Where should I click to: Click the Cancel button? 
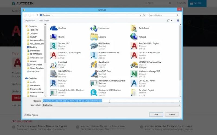[172, 114]
